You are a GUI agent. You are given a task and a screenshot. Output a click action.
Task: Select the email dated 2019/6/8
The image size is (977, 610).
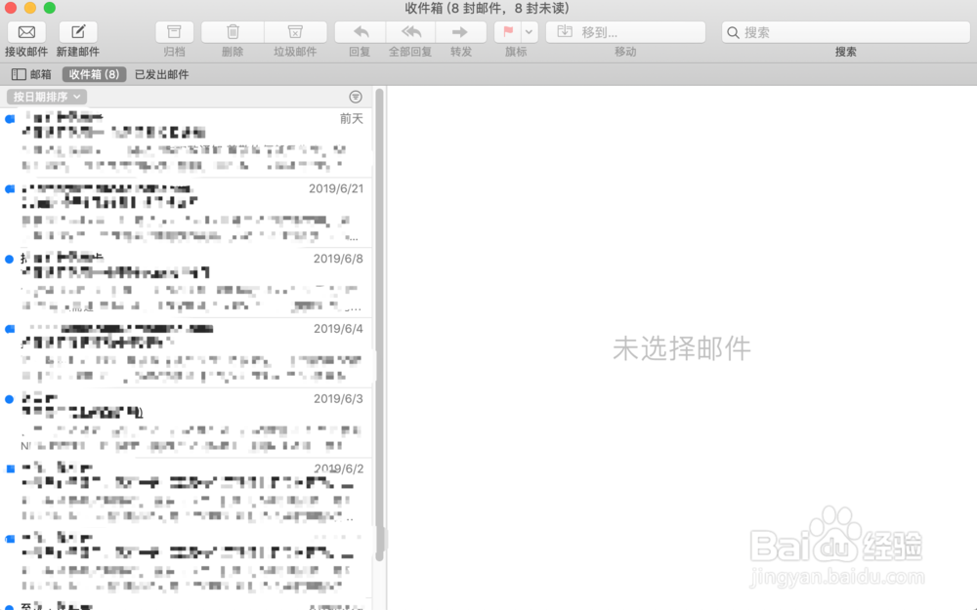coord(187,283)
